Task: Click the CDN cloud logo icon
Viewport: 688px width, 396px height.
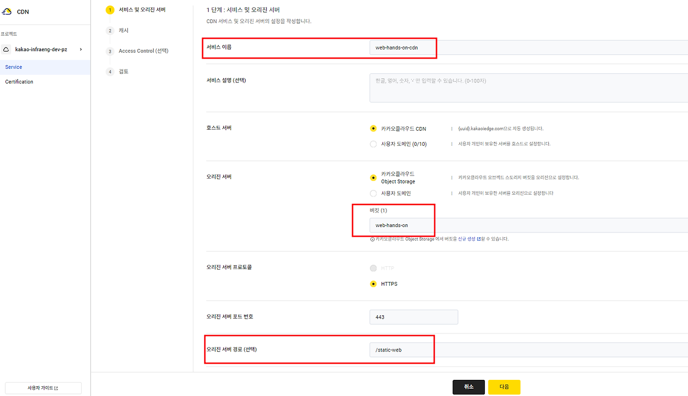Action: point(7,11)
